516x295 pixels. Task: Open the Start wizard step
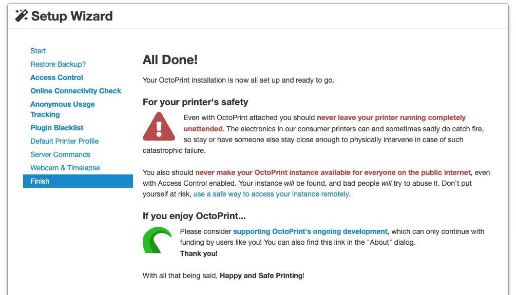38,51
